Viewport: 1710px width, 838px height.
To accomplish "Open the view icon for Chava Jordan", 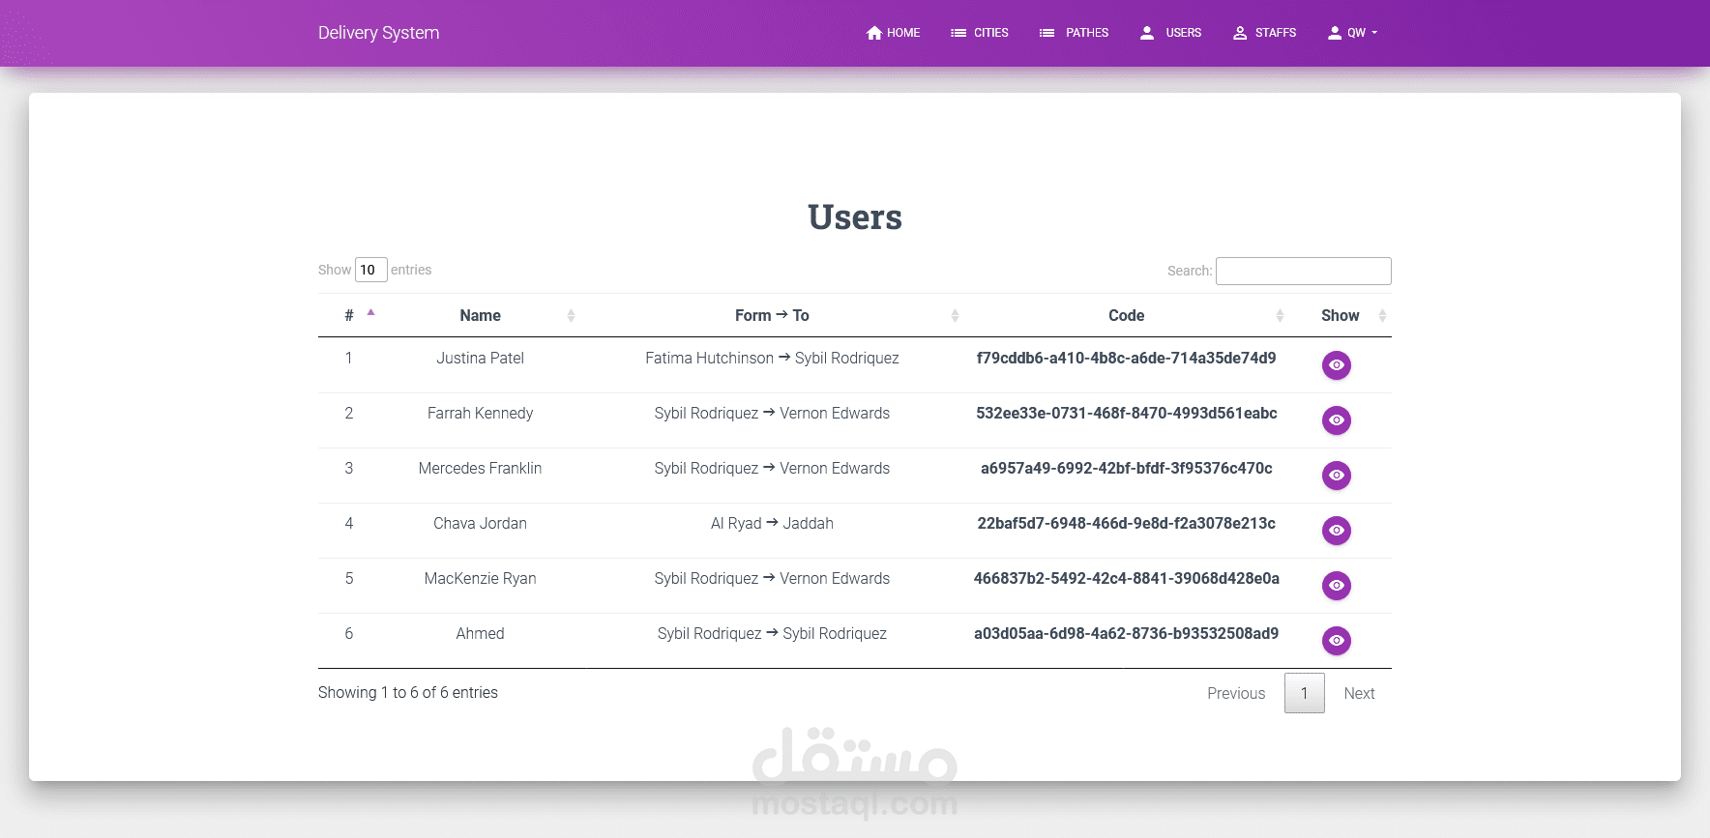I will point(1336,531).
